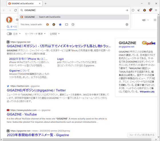Expand the megaphone dropdown on page header
The height and width of the screenshot is (141, 160).
145,20
